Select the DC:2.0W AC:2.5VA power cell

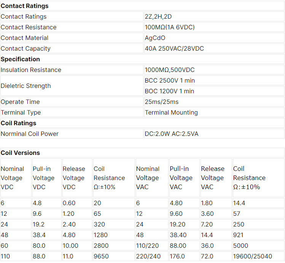(x=214, y=134)
